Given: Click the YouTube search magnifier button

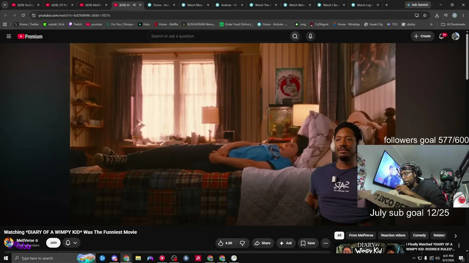Looking at the screenshot, I should tap(295, 36).
